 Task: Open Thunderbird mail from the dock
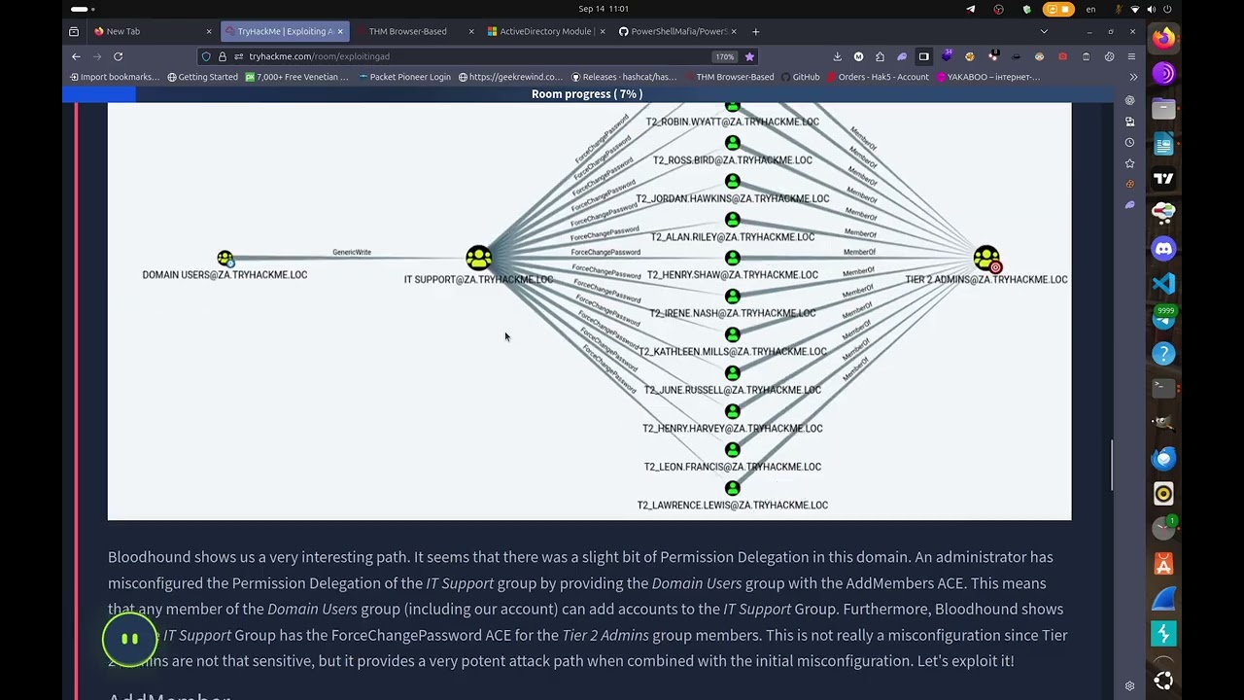click(1163, 459)
